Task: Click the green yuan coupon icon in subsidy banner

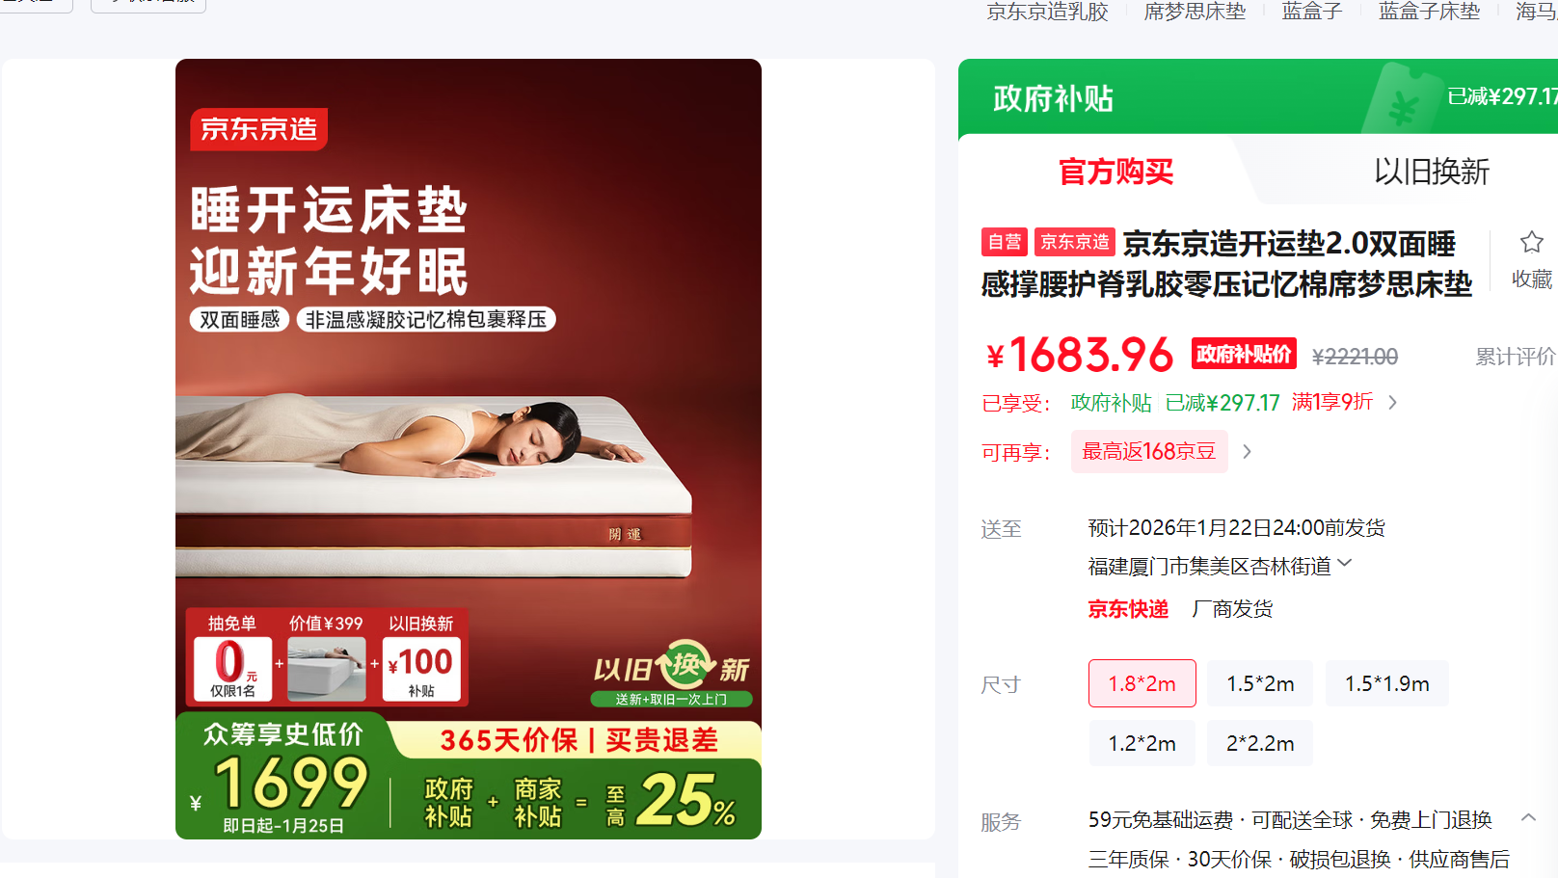Action: point(1403,99)
